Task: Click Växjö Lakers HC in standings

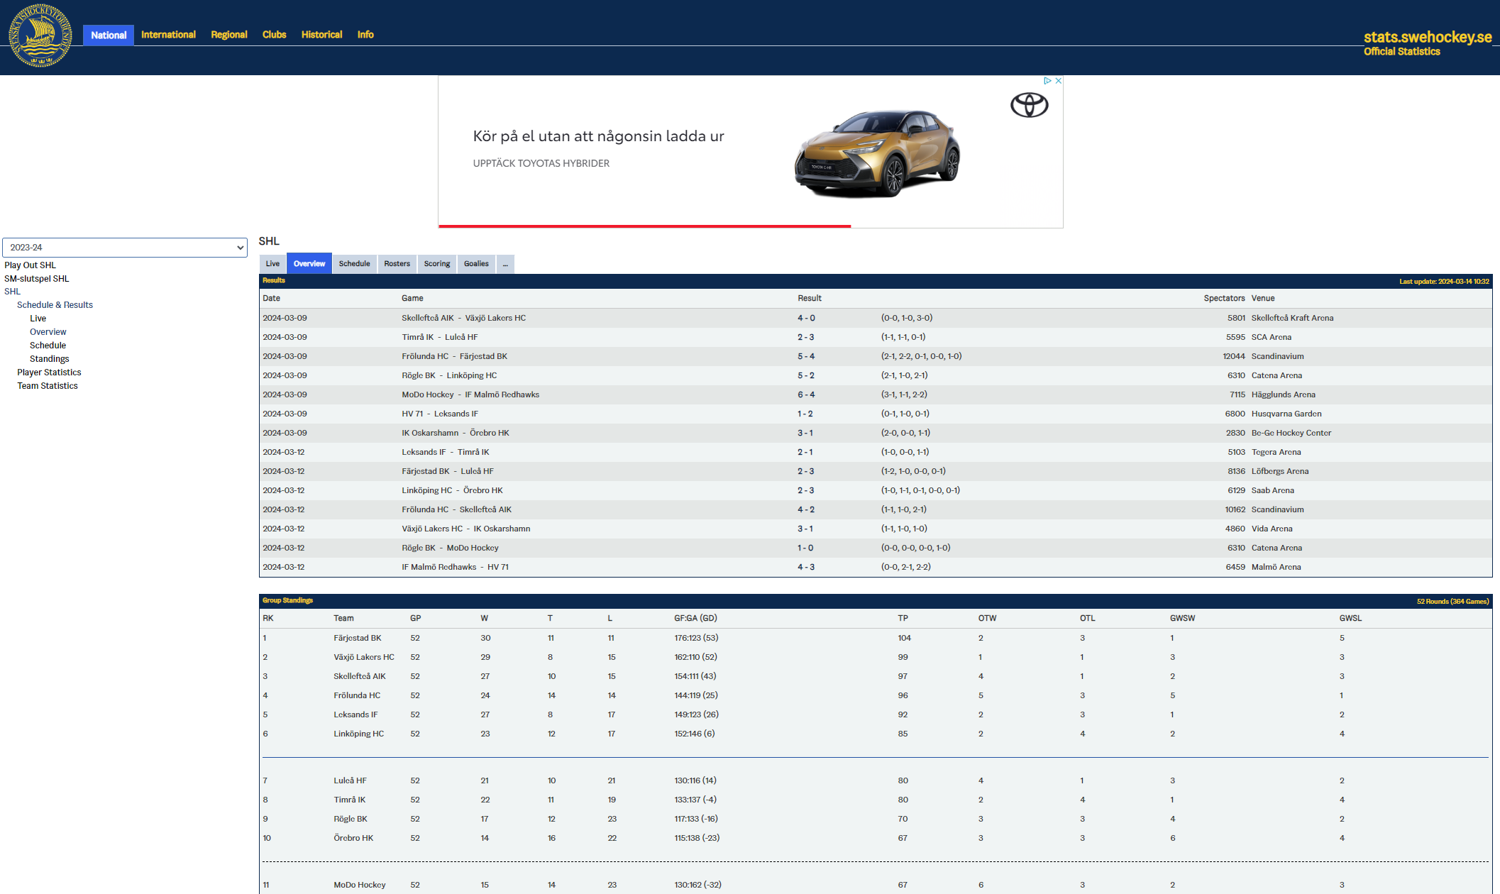Action: [364, 657]
